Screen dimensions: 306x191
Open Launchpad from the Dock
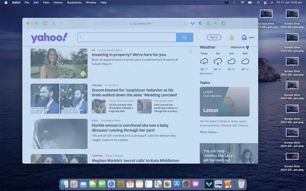(x=74, y=184)
